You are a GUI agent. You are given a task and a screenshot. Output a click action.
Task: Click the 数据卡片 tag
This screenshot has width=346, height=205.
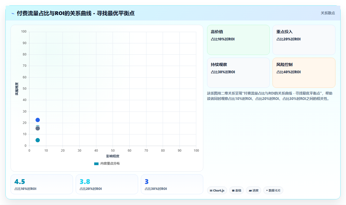pos(273,190)
